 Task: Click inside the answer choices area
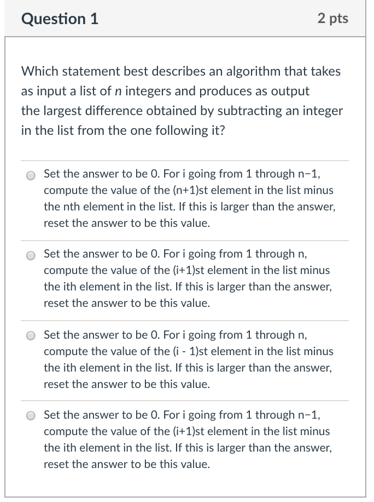click(x=186, y=318)
